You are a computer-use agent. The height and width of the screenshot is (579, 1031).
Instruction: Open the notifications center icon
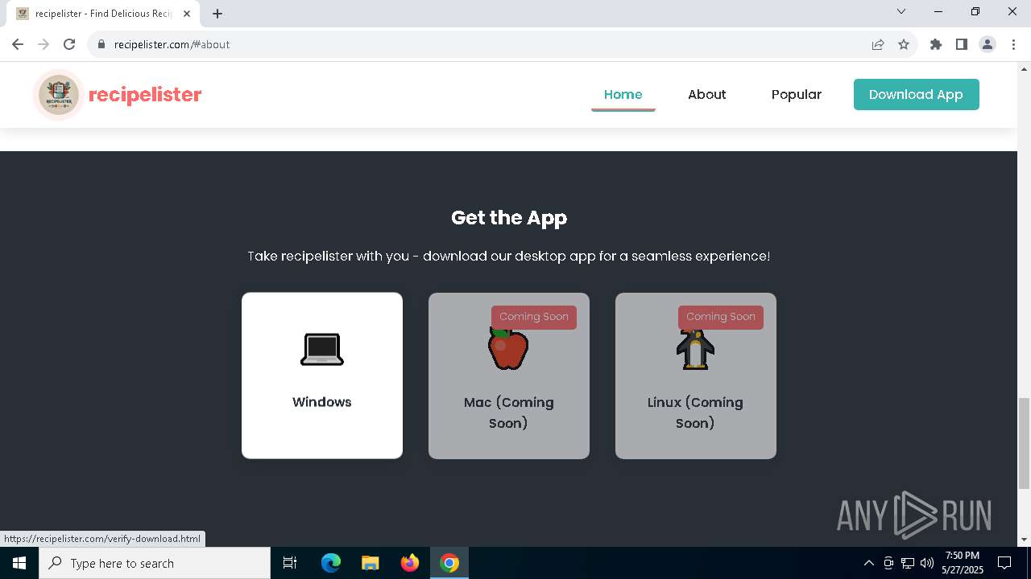pyautogui.click(x=1004, y=563)
